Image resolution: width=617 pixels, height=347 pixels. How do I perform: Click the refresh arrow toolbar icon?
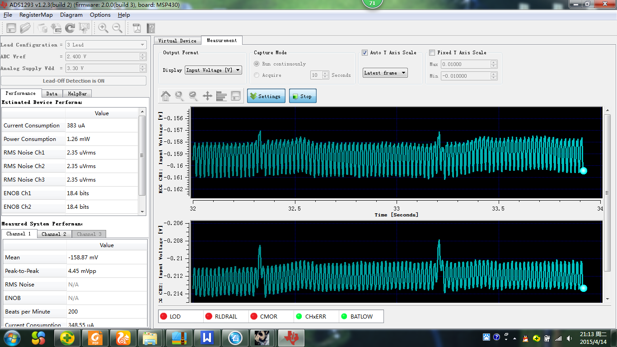point(70,28)
